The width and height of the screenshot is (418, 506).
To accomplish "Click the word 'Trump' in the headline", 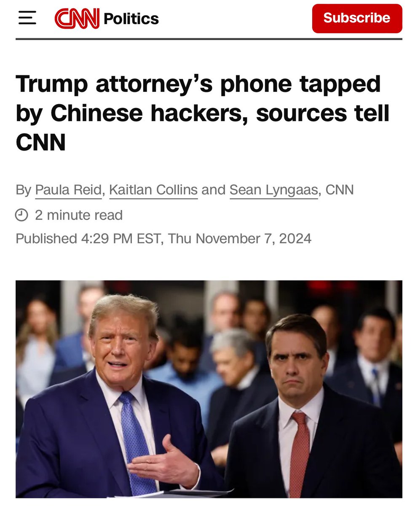I will click(51, 83).
